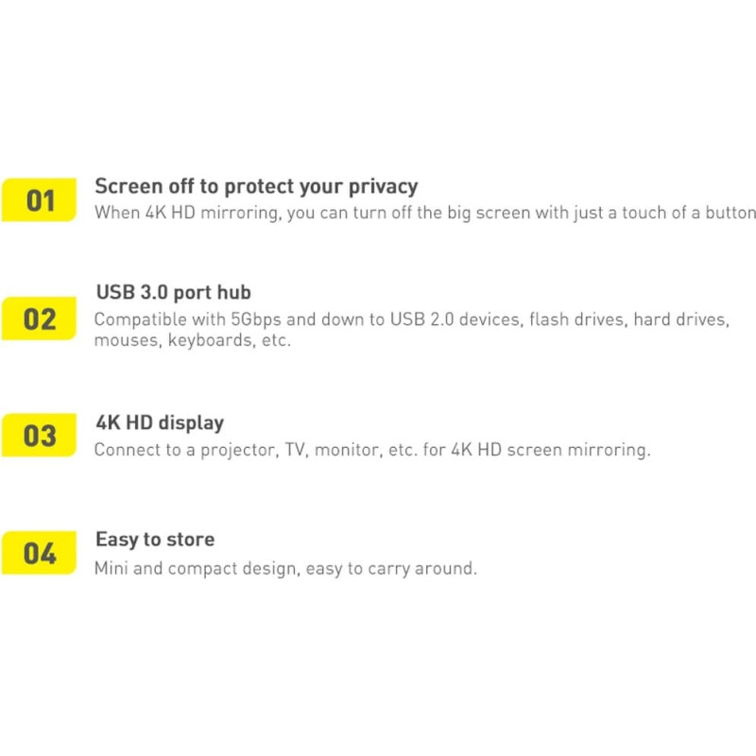Click the word 'display' in third heading
This screenshot has width=756, height=756.
click(192, 423)
